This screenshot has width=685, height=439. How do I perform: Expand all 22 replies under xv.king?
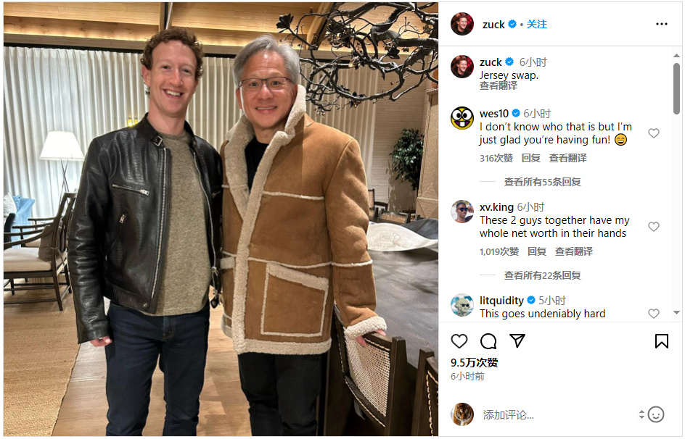tap(542, 275)
